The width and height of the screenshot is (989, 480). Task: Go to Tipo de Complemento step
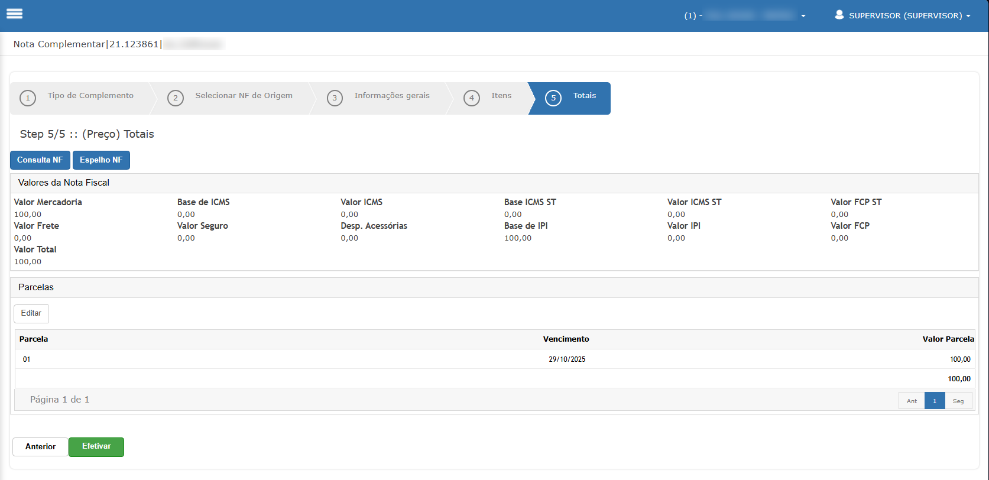point(90,96)
